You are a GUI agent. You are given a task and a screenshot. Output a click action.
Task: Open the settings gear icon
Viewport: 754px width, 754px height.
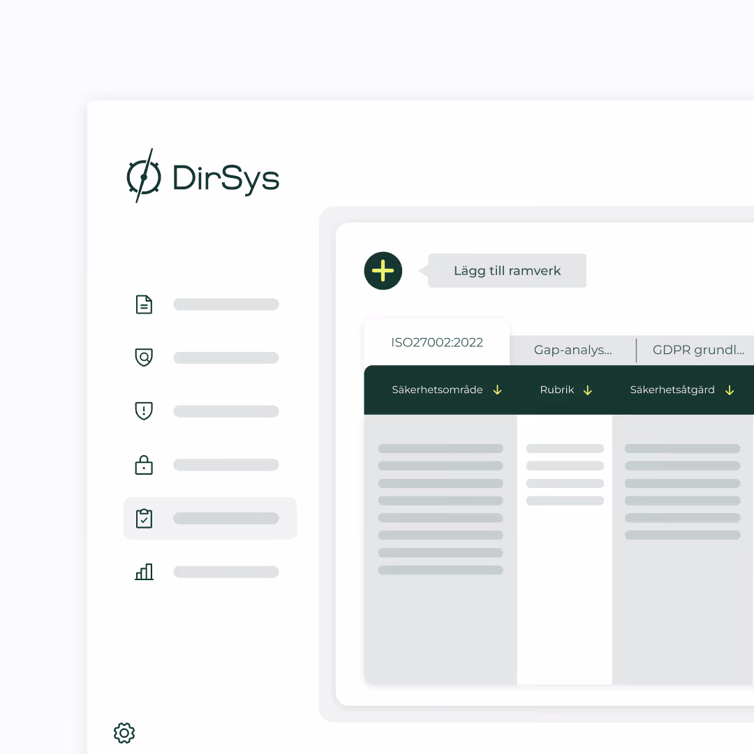click(124, 733)
